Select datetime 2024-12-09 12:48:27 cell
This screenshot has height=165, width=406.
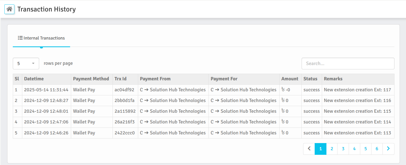46,100
